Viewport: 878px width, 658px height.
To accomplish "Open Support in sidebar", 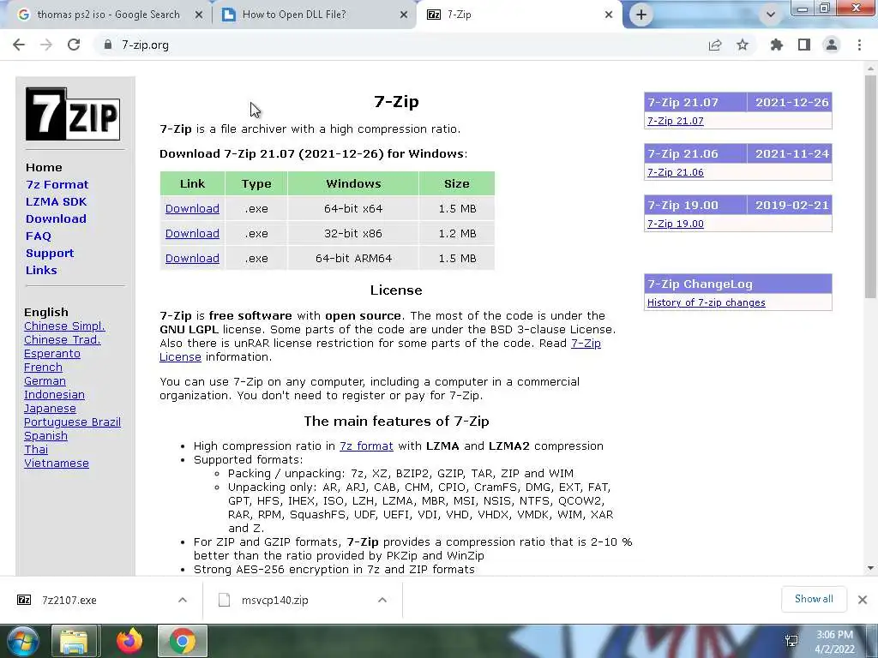I will pos(50,253).
